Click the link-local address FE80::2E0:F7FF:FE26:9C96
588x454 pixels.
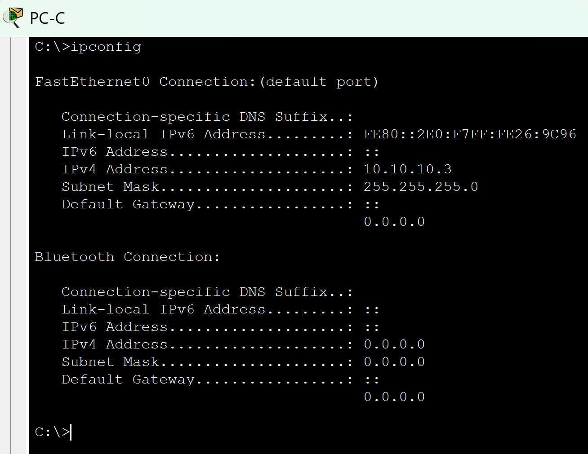470,134
